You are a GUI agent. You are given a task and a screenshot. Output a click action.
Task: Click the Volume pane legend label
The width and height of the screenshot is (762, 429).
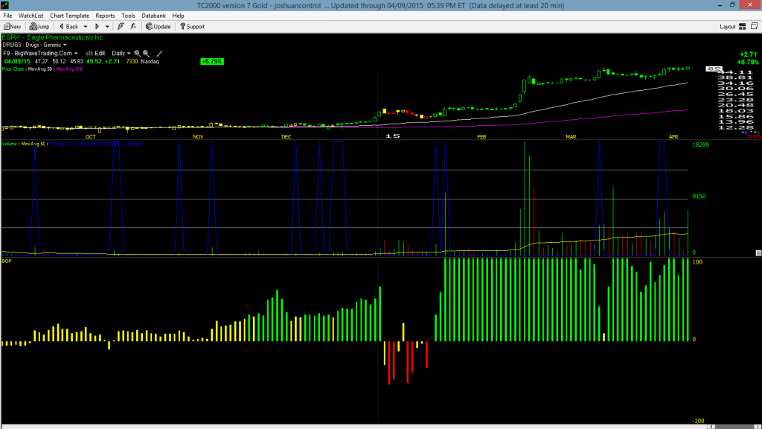click(10, 144)
